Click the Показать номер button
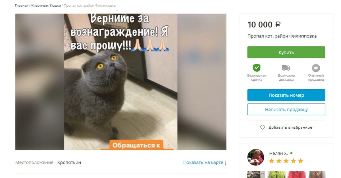Image resolution: width=341 pixels, height=178 pixels. click(x=286, y=95)
